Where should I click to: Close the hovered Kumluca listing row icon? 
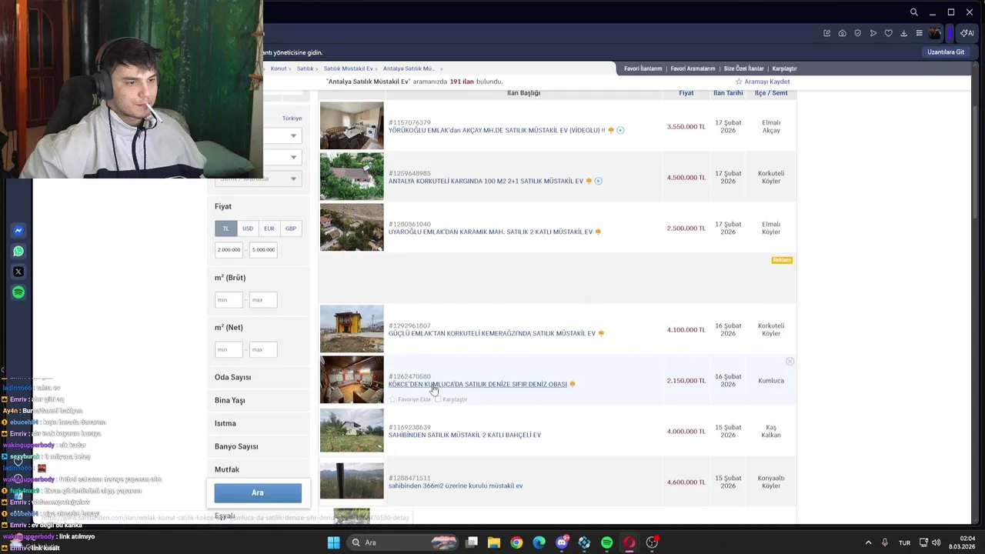[790, 362]
